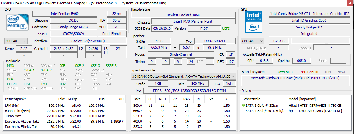
Task: Click the AES-NI feature flag
Action: click(x=12, y=88)
